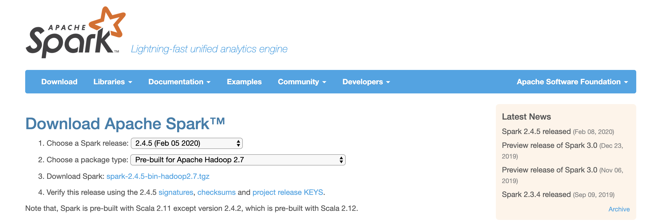Image resolution: width=655 pixels, height=221 pixels.
Task: Open the Spark release version dropdown
Action: [x=187, y=143]
